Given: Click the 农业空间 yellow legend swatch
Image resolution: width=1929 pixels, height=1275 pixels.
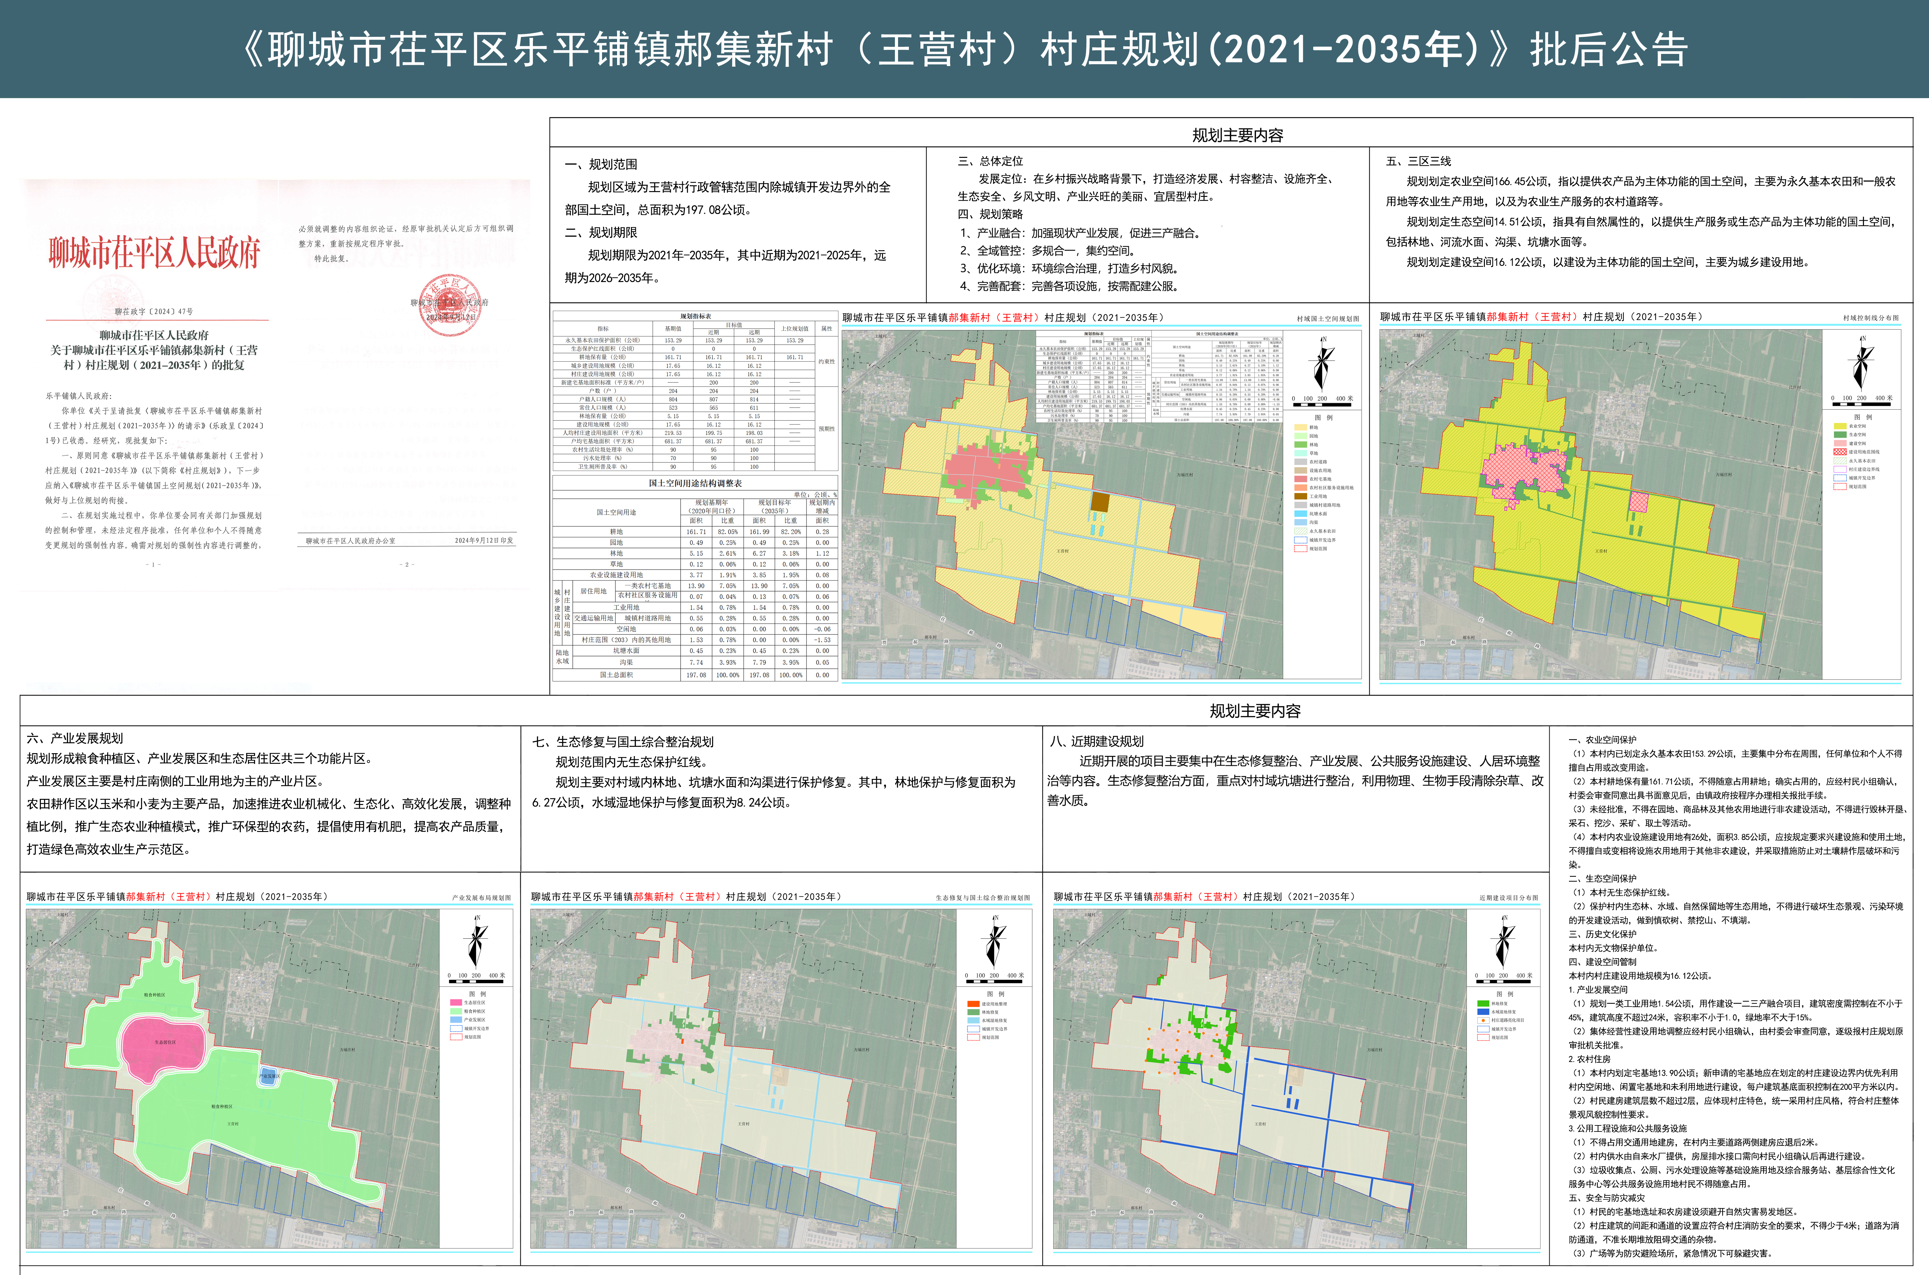Looking at the screenshot, I should tap(1840, 426).
